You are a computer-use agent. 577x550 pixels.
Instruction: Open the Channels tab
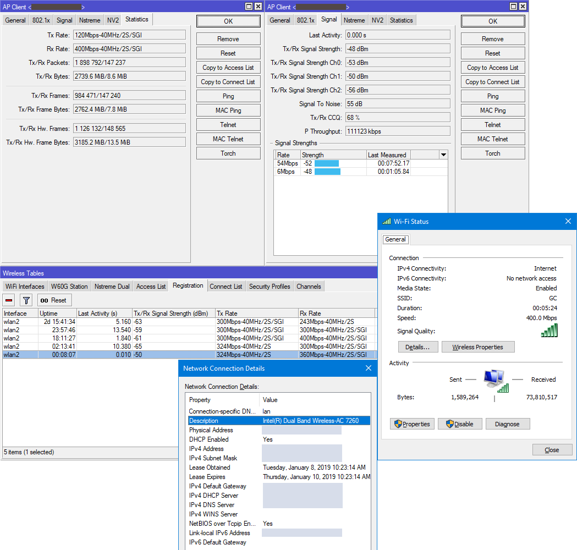pyautogui.click(x=309, y=286)
